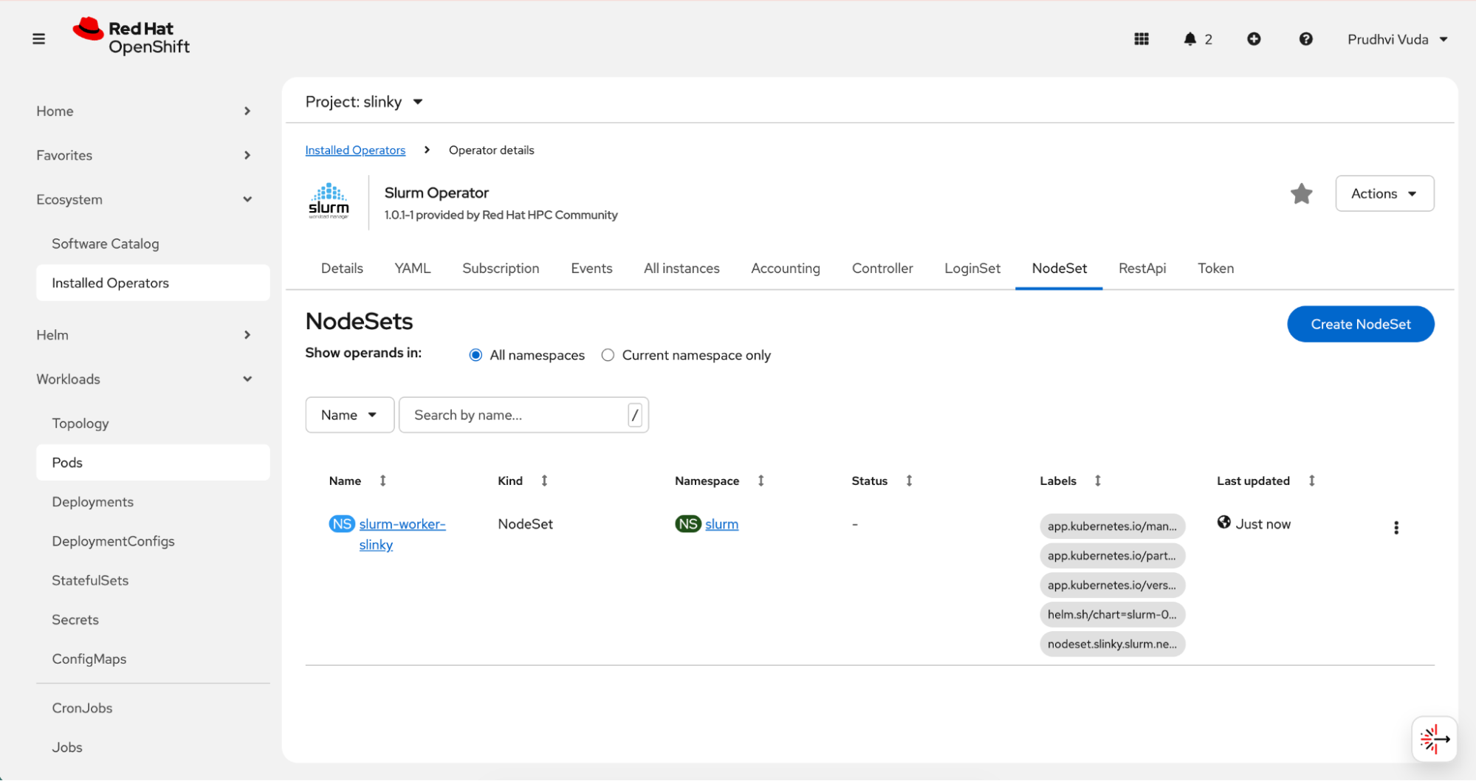Favorite this page with star icon
Image resolution: width=1476 pixels, height=781 pixels.
pos(1301,193)
